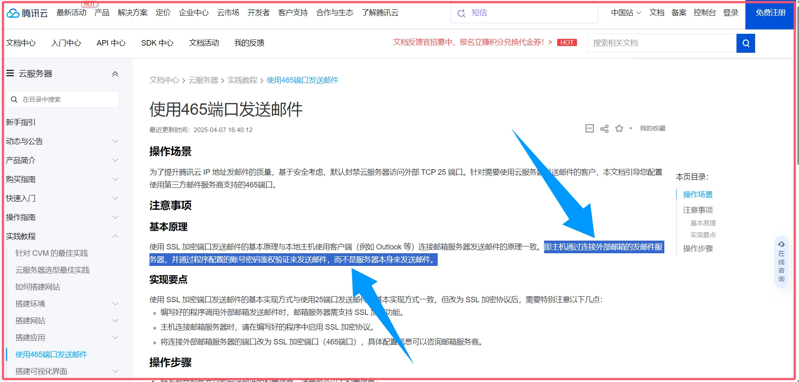Click the 文档反馈官招募中 promo link
The image size is (799, 382).
[x=473, y=42]
